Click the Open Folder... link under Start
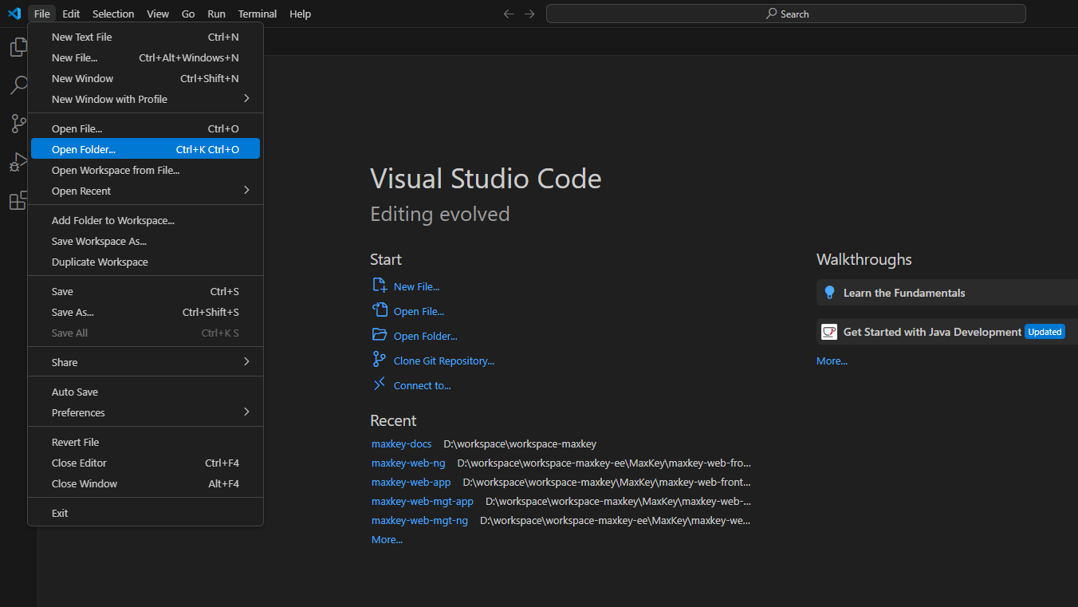1078x607 pixels. point(426,336)
